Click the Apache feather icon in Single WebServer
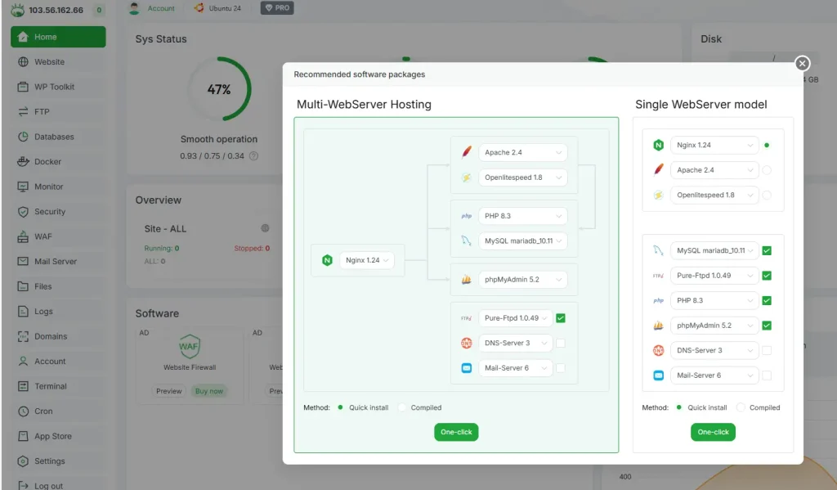The width and height of the screenshot is (837, 490). coord(658,170)
